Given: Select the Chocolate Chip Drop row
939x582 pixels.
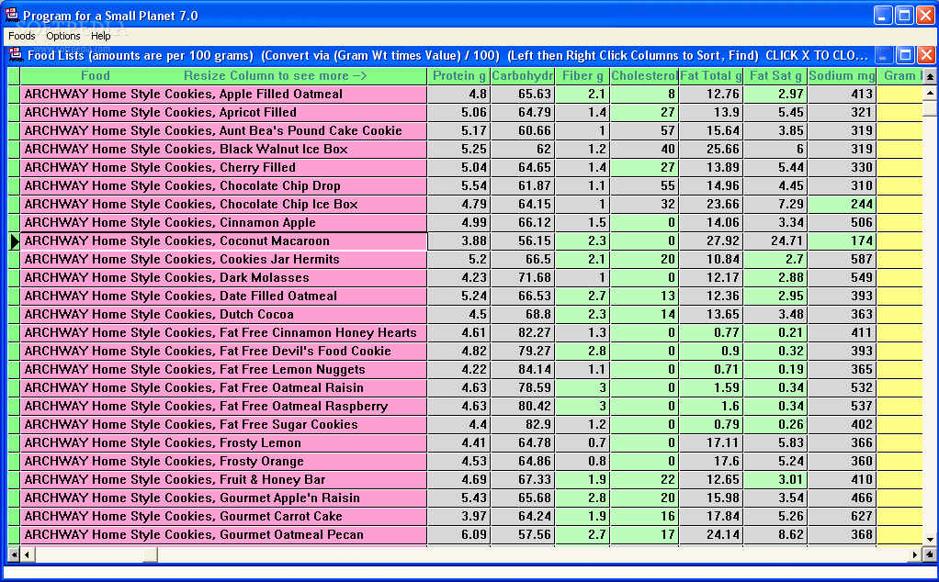Looking at the screenshot, I should 224,186.
